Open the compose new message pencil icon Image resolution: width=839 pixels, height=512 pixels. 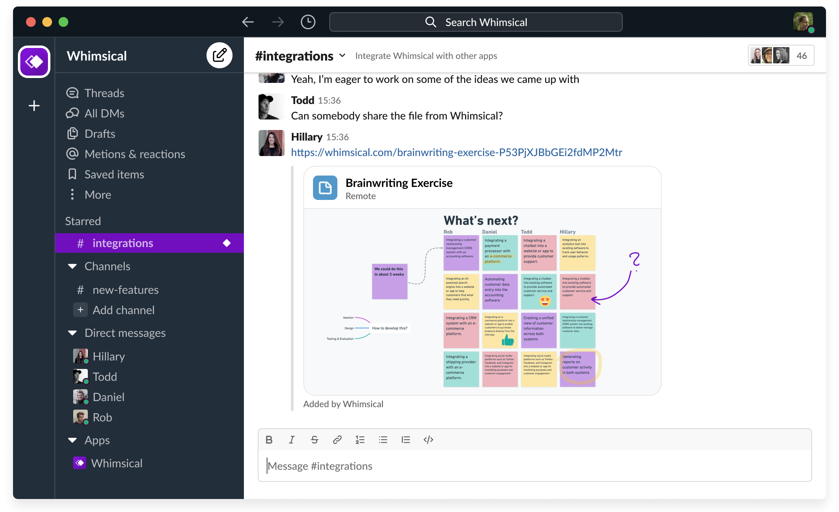pos(220,55)
